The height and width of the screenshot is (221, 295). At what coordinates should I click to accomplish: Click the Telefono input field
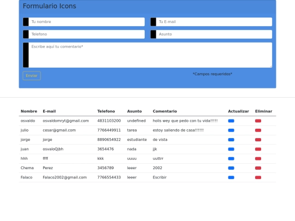86,34
